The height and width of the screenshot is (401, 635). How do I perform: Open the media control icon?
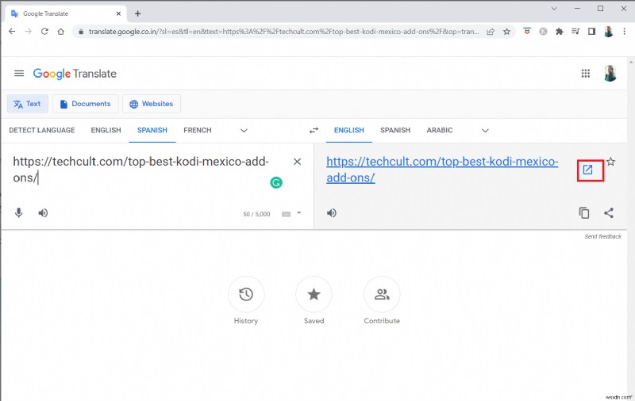pyautogui.click(x=575, y=31)
